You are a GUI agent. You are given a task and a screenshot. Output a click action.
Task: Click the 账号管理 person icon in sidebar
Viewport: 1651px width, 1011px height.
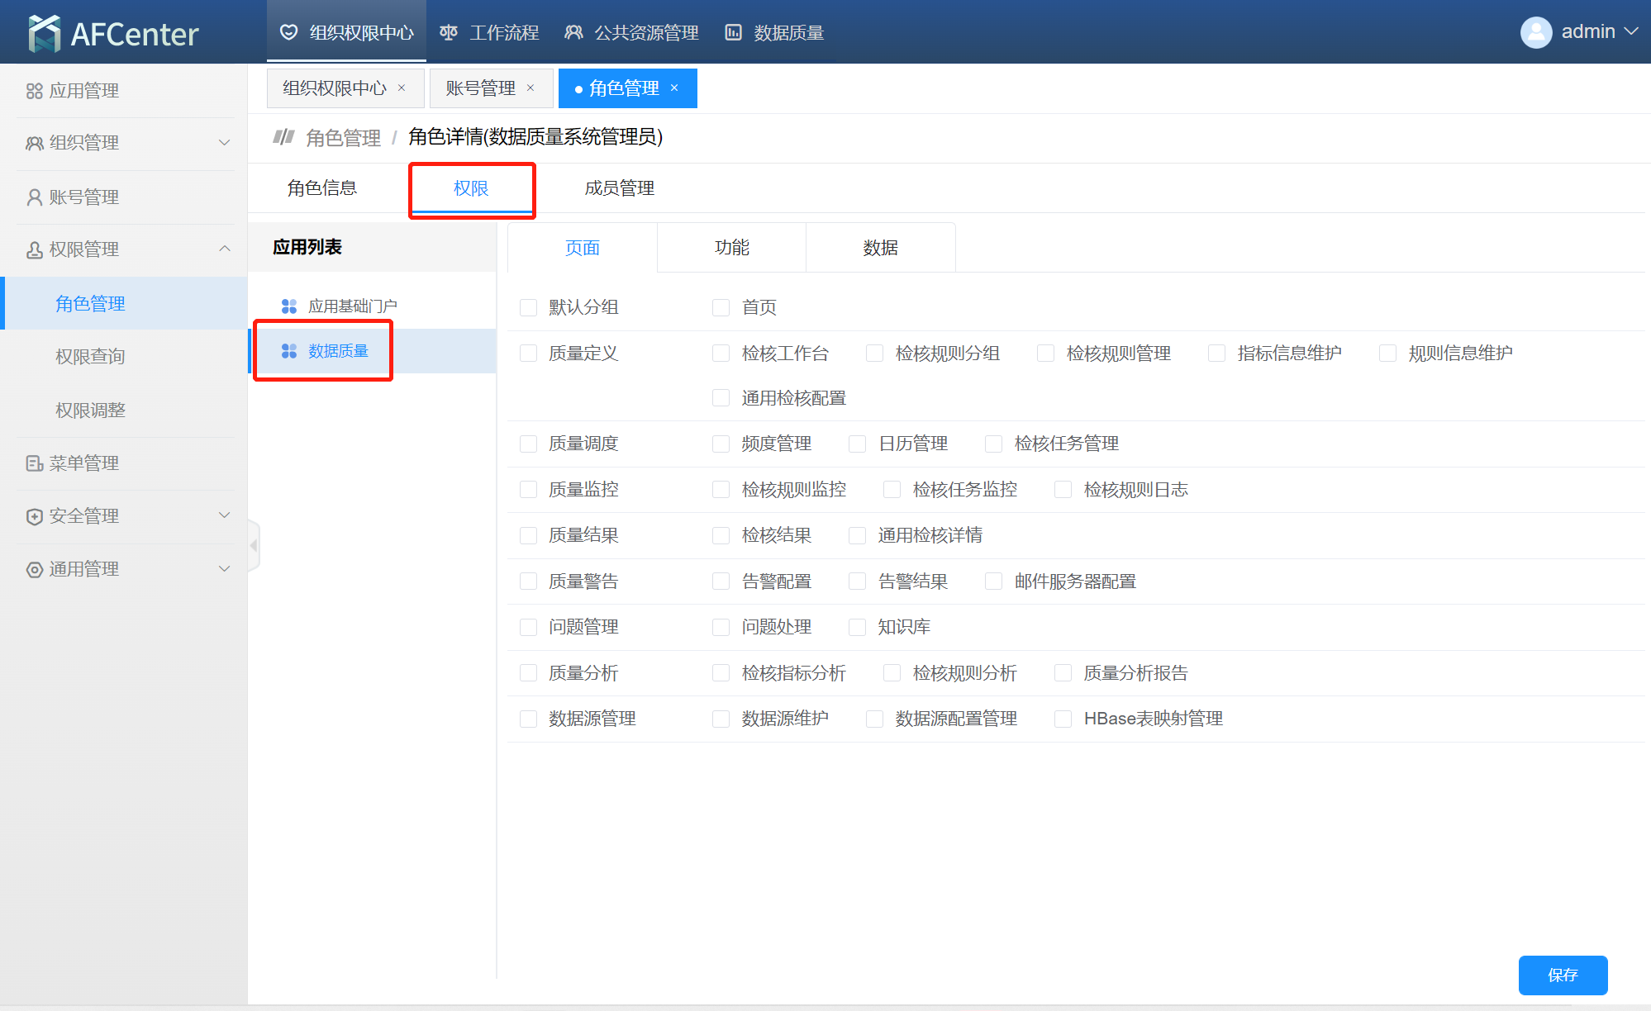click(34, 197)
